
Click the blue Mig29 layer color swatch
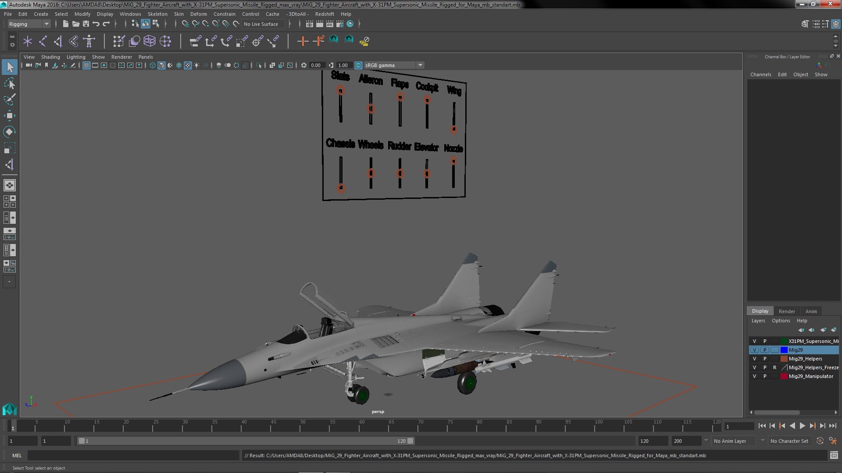[784, 350]
